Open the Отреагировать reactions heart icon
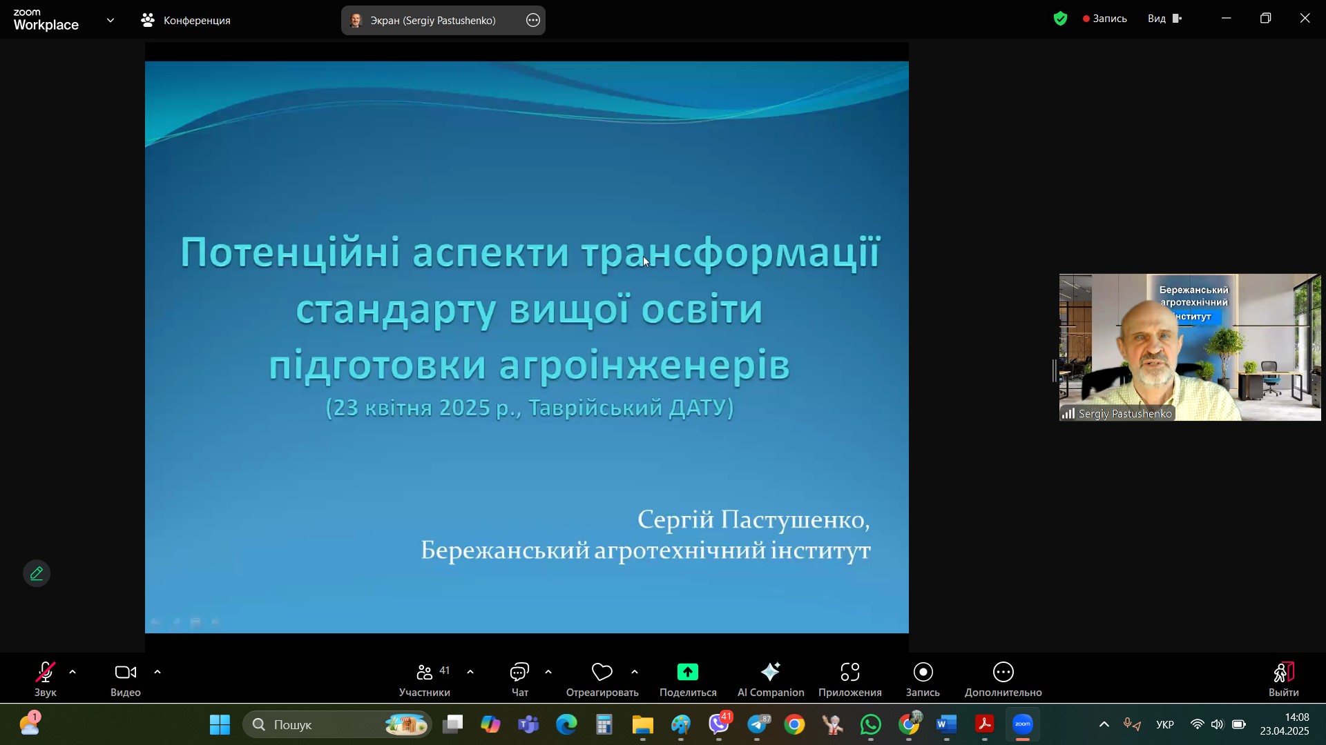The image size is (1326, 745). point(602,672)
